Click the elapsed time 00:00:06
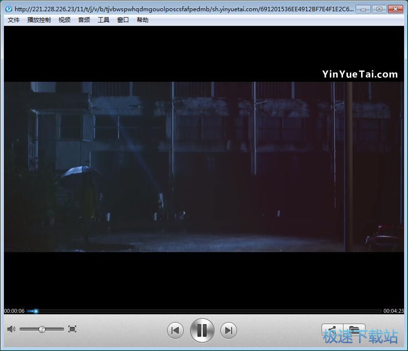This screenshot has width=408, height=351. pos(14,311)
